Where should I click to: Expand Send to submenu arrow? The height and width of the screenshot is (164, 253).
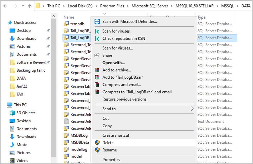click(x=192, y=109)
